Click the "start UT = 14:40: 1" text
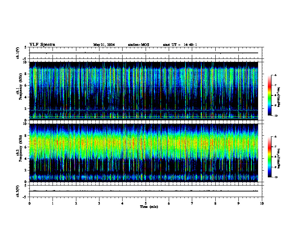295x228 pixels. [180, 45]
